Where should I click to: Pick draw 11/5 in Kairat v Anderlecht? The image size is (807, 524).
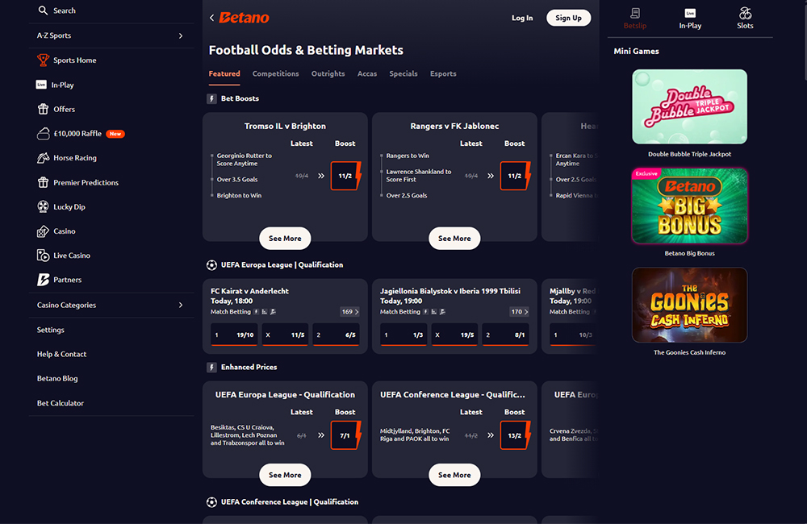[x=285, y=335]
